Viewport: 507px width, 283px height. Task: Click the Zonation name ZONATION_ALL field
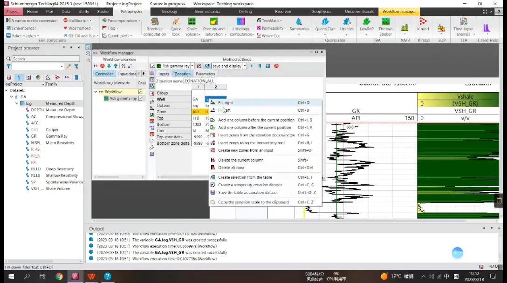tap(199, 81)
